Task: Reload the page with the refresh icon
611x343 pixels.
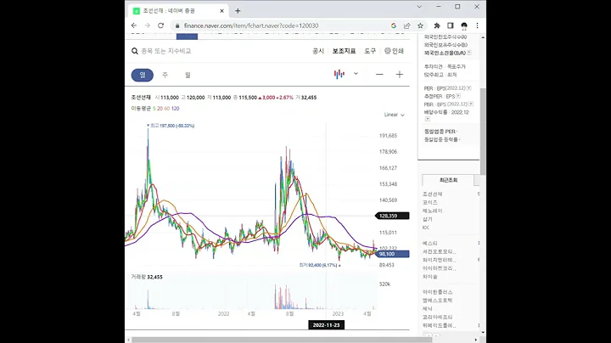Action: pyautogui.click(x=160, y=25)
